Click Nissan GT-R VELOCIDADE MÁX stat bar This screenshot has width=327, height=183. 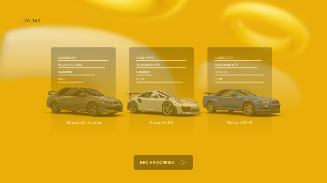pos(236,68)
